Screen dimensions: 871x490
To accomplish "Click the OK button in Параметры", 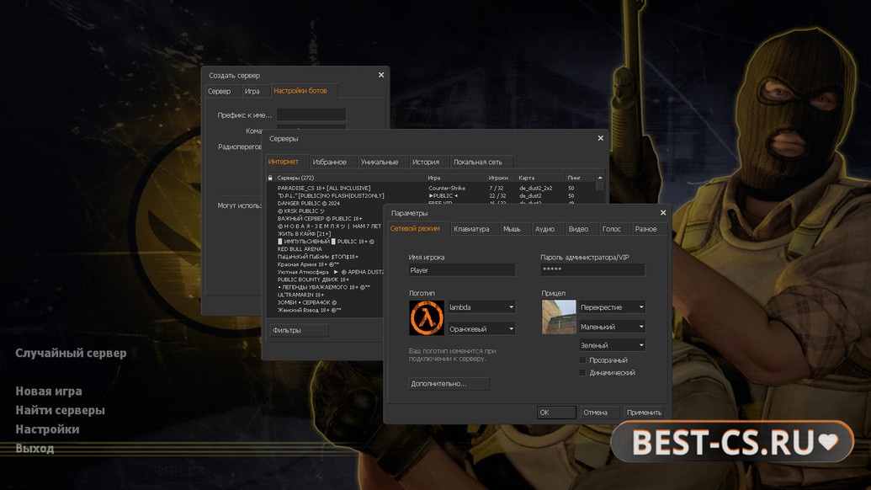I will pyautogui.click(x=556, y=413).
